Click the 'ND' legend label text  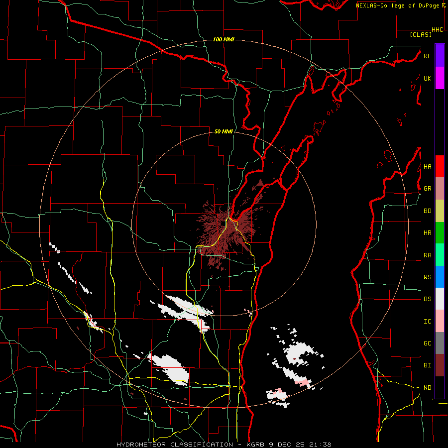pos(427,388)
